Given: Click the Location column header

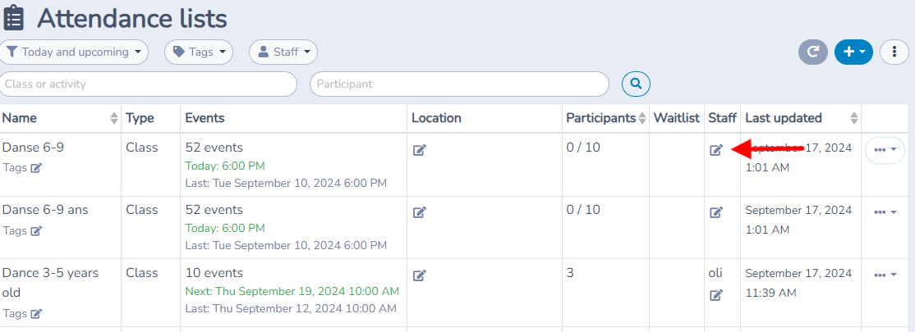Looking at the screenshot, I should pyautogui.click(x=436, y=118).
